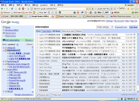Click Previous item button
This screenshot has height=101, width=139.
(43, 95)
